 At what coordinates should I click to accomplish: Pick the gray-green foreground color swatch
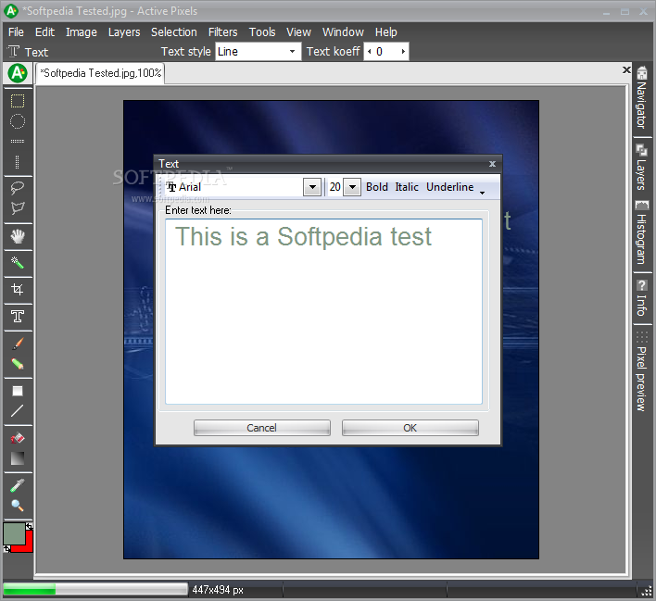[x=14, y=533]
